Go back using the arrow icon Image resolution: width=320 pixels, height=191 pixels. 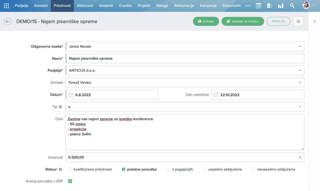tap(7, 21)
